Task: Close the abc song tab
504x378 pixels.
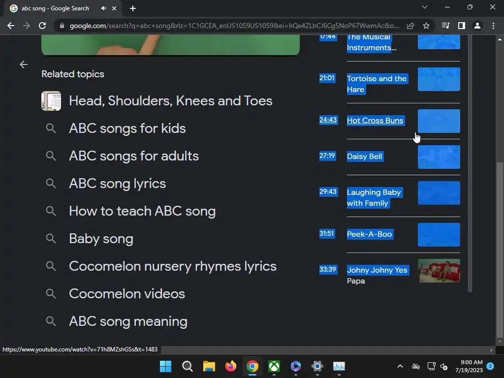Action: tap(114, 8)
